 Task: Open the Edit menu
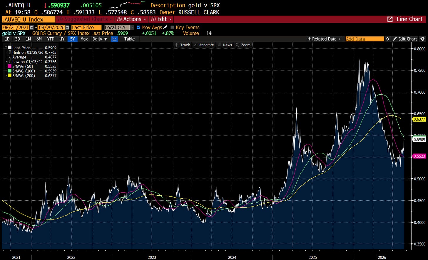(161, 19)
